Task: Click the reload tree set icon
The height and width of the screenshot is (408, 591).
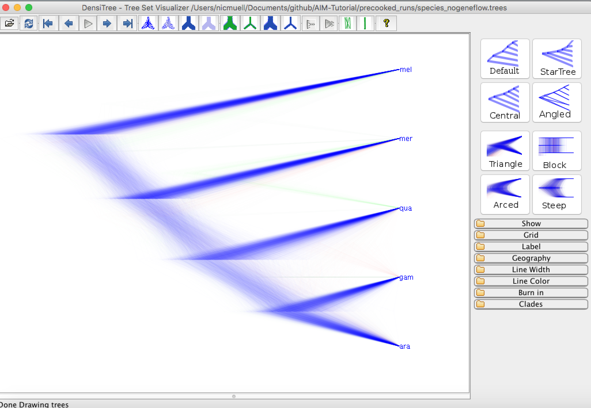Action: (x=29, y=23)
